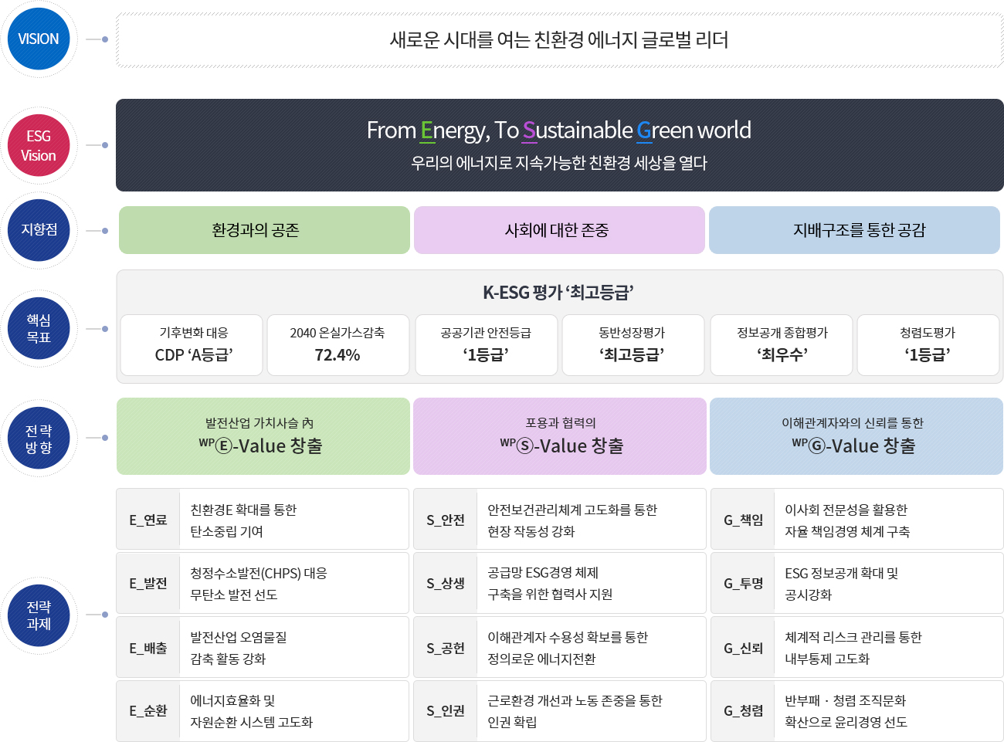Screen dimensions: 1004x742
Task: Select the 새로운 시대를 여는 vision text field
Action: click(x=560, y=39)
